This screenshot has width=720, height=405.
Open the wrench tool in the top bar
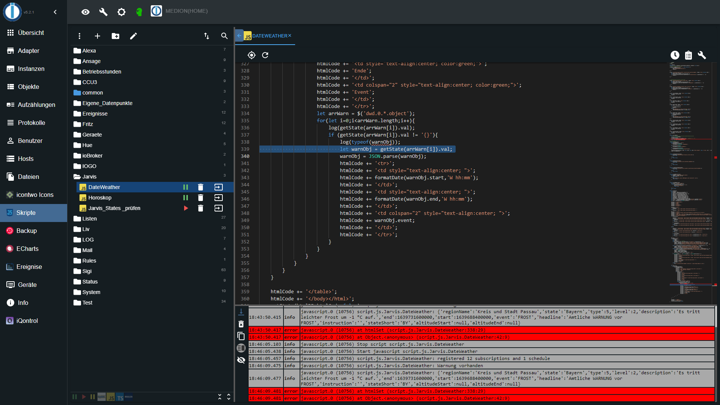[x=103, y=12]
